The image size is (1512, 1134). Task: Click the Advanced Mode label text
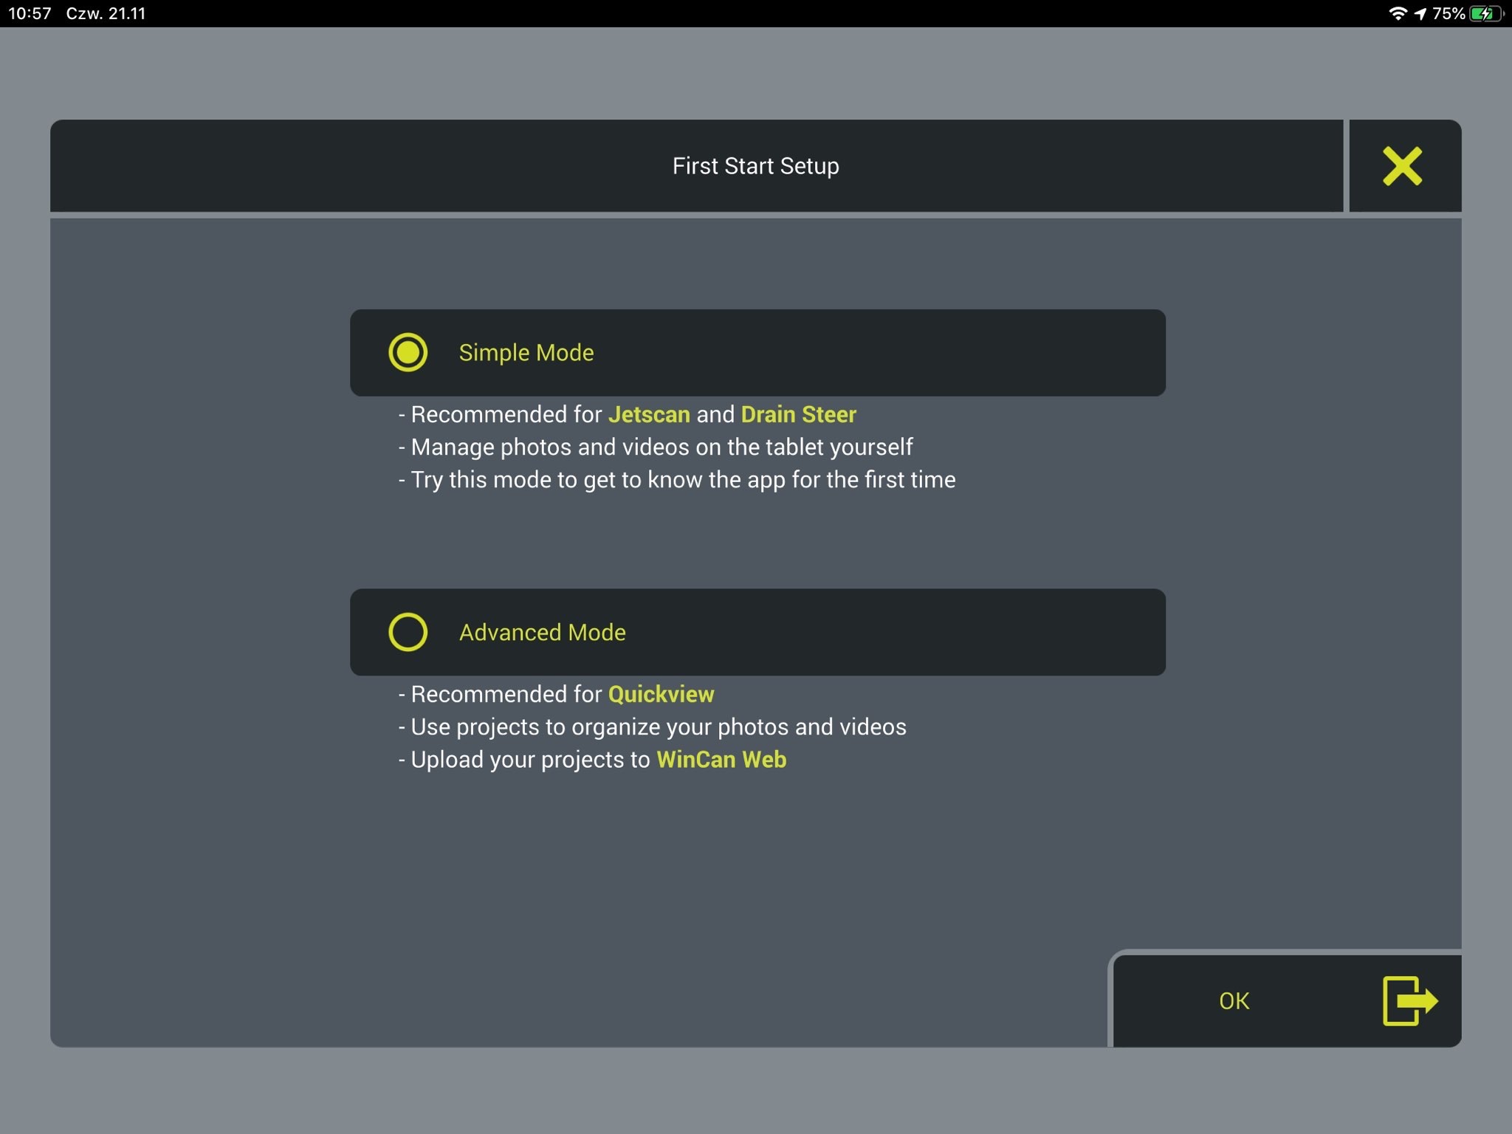pyautogui.click(x=543, y=633)
